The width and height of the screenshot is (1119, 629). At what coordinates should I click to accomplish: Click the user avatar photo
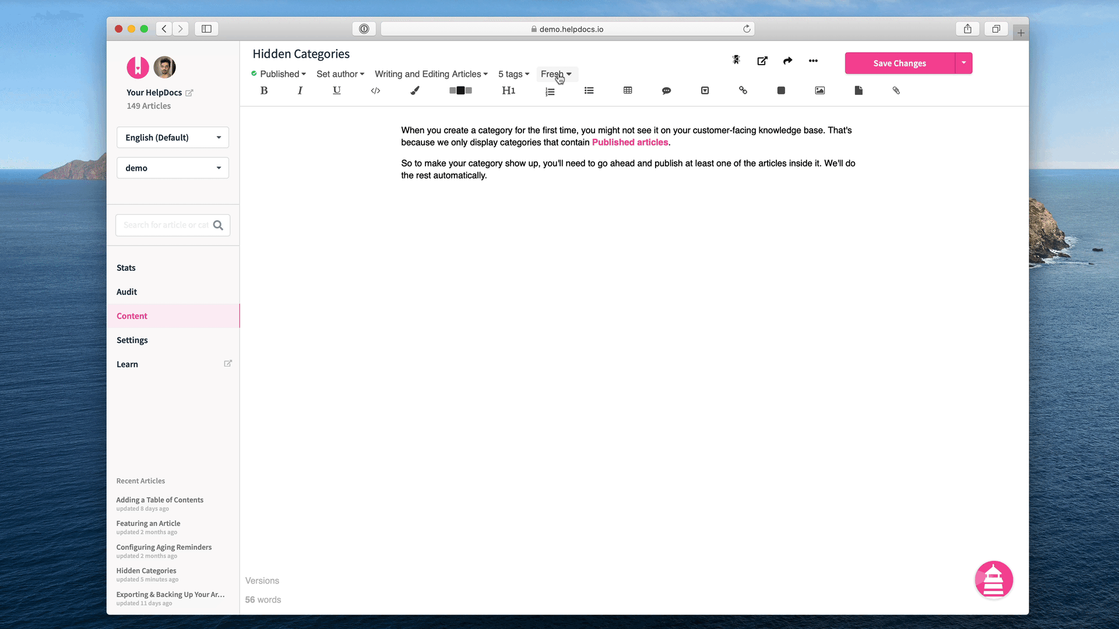(x=165, y=68)
